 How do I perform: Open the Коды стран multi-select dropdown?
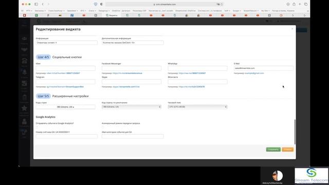click(x=65, y=107)
